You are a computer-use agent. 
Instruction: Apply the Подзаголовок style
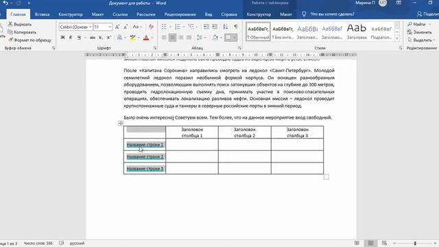381,32
